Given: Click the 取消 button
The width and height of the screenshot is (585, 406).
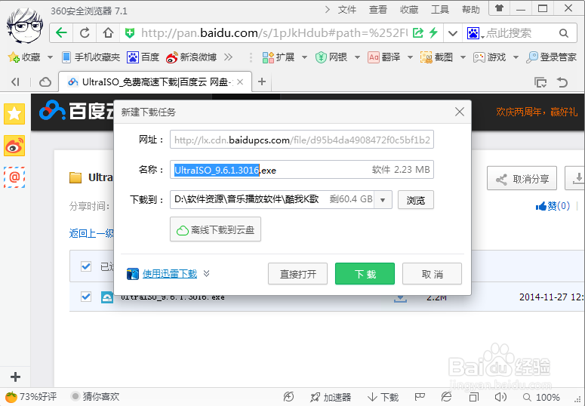Looking at the screenshot, I should (x=432, y=274).
